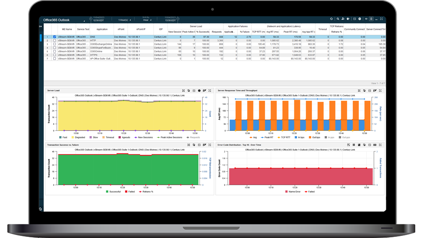Sort by the Application column header

click(102, 29)
